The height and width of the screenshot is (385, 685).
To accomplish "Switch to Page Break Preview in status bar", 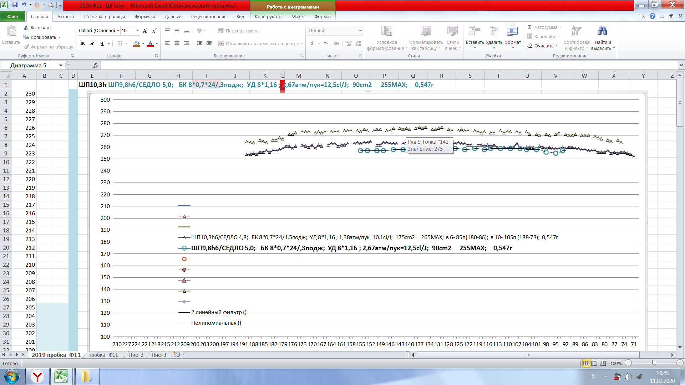I will click(603, 363).
